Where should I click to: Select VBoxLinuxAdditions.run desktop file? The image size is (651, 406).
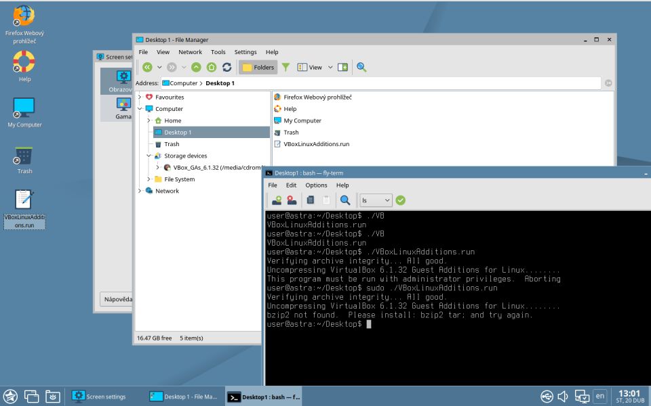24,209
